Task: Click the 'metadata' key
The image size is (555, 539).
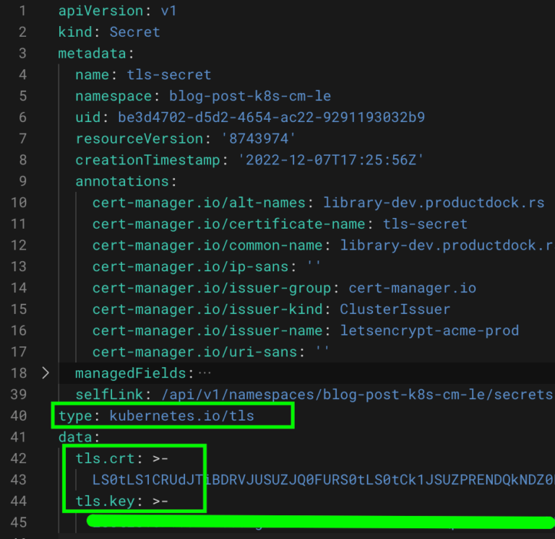Action: [x=92, y=53]
